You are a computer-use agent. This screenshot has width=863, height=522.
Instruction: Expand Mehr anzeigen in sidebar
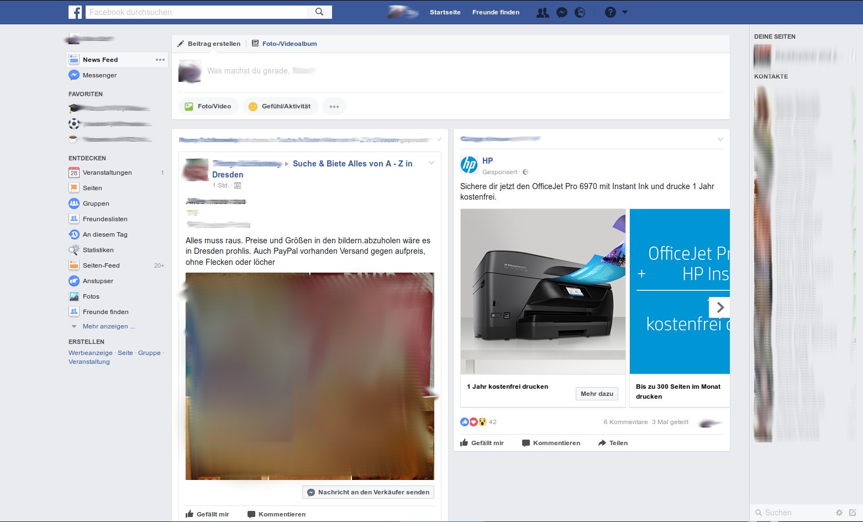(x=108, y=326)
